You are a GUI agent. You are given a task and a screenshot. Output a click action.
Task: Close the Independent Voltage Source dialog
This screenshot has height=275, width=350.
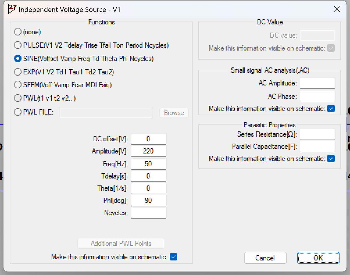point(337,9)
